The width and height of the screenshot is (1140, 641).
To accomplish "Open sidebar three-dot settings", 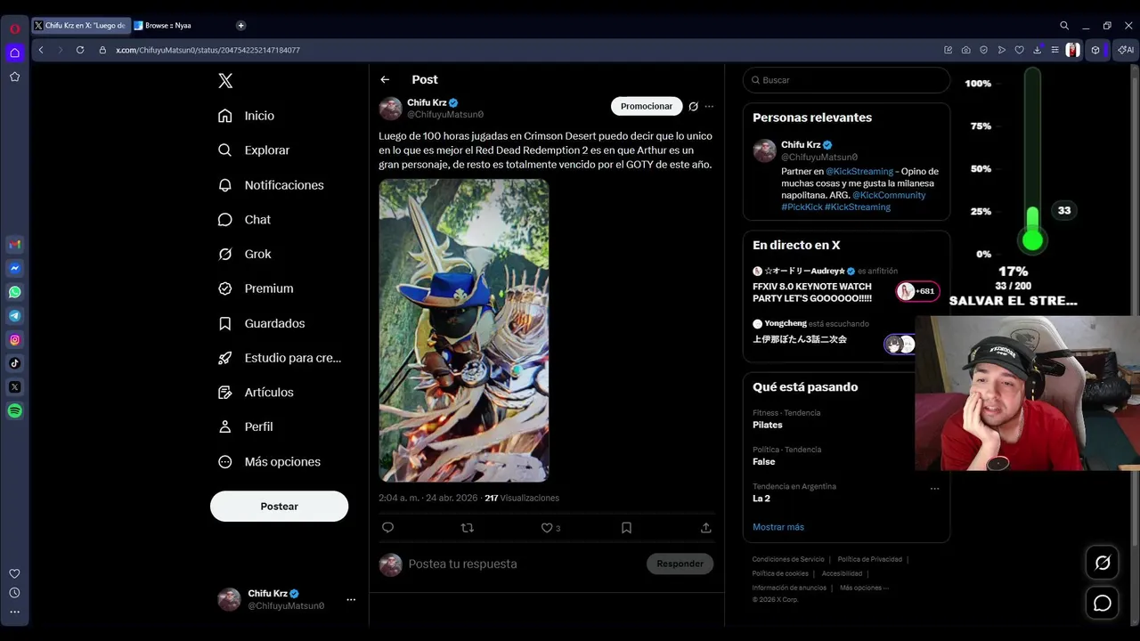I will 14,612.
